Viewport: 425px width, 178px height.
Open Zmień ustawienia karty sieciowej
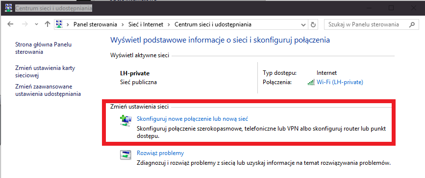click(x=45, y=72)
